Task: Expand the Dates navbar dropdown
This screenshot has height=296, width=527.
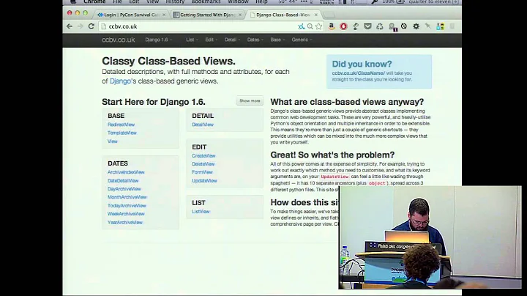Action: (x=255, y=40)
